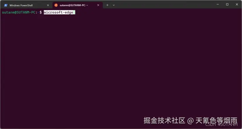Open a new terminal tab with plus
Image resolution: width=242 pixels, height=129 pixels.
coord(107,5)
